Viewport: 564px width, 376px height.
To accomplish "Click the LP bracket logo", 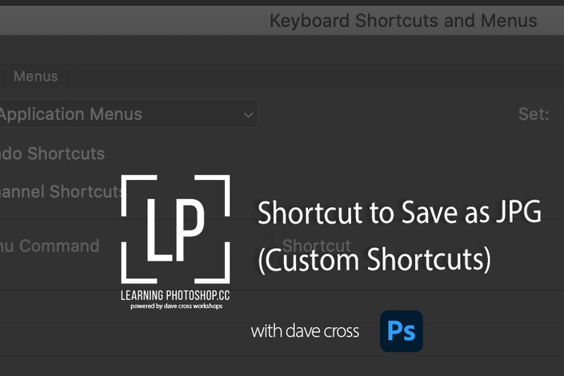I will point(175,229).
